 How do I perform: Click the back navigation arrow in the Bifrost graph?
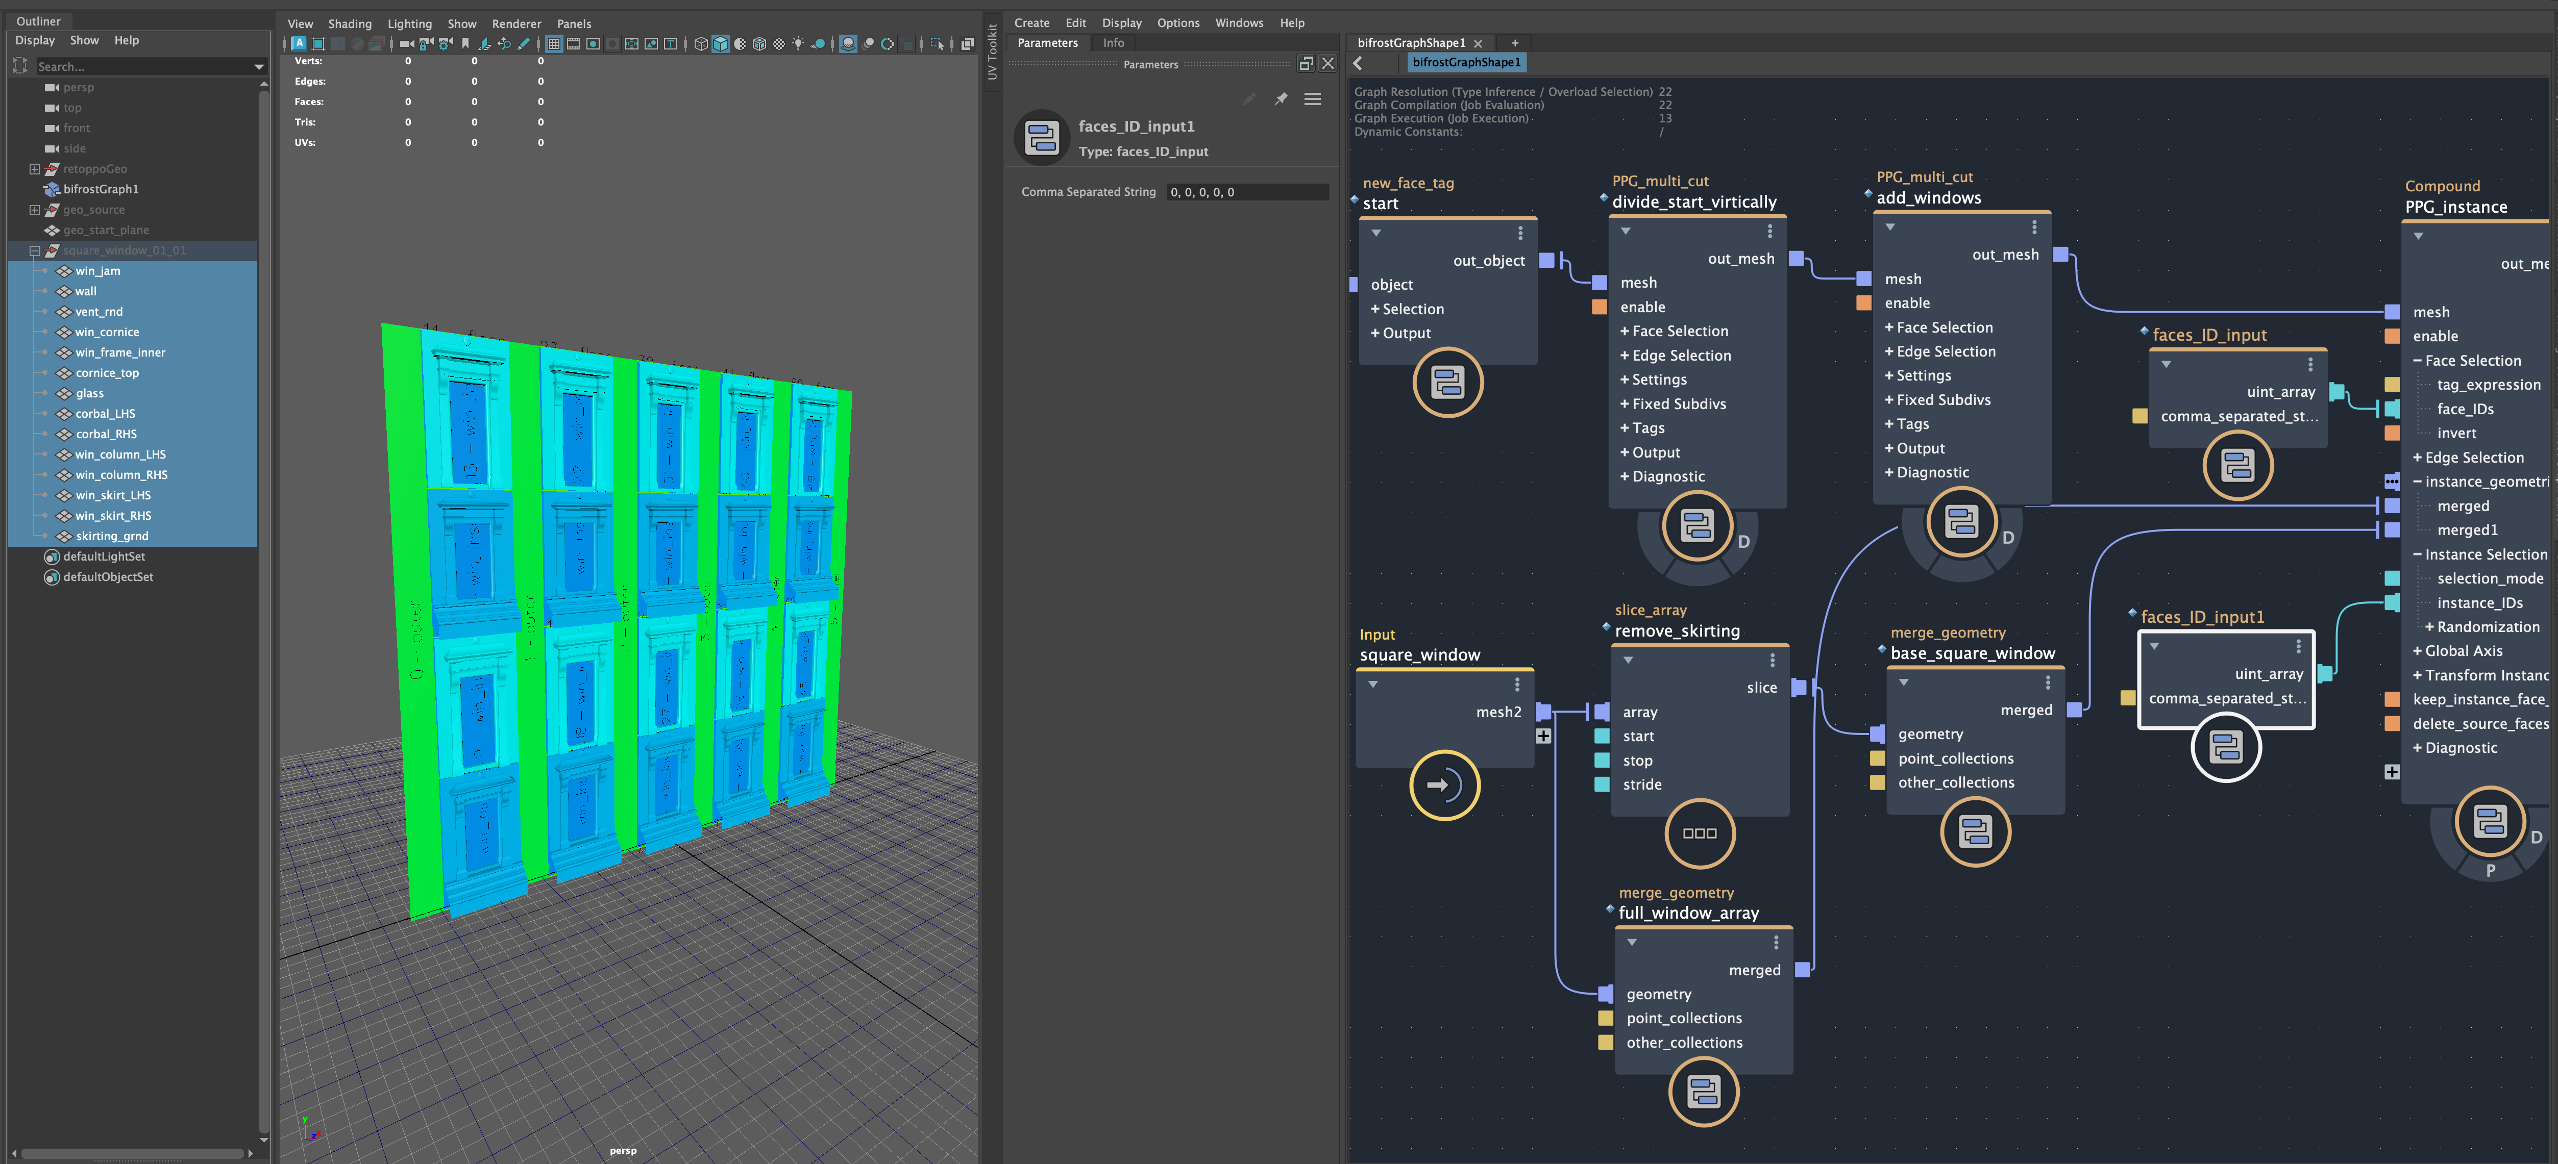pos(1359,63)
